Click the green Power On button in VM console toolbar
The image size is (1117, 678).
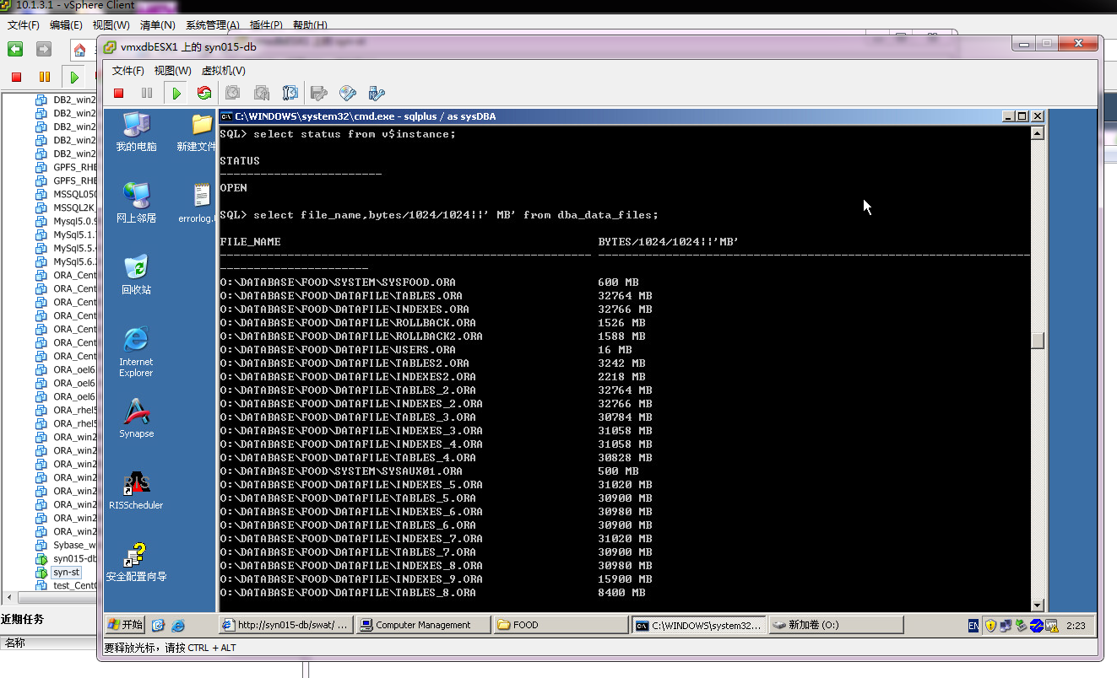tap(176, 93)
